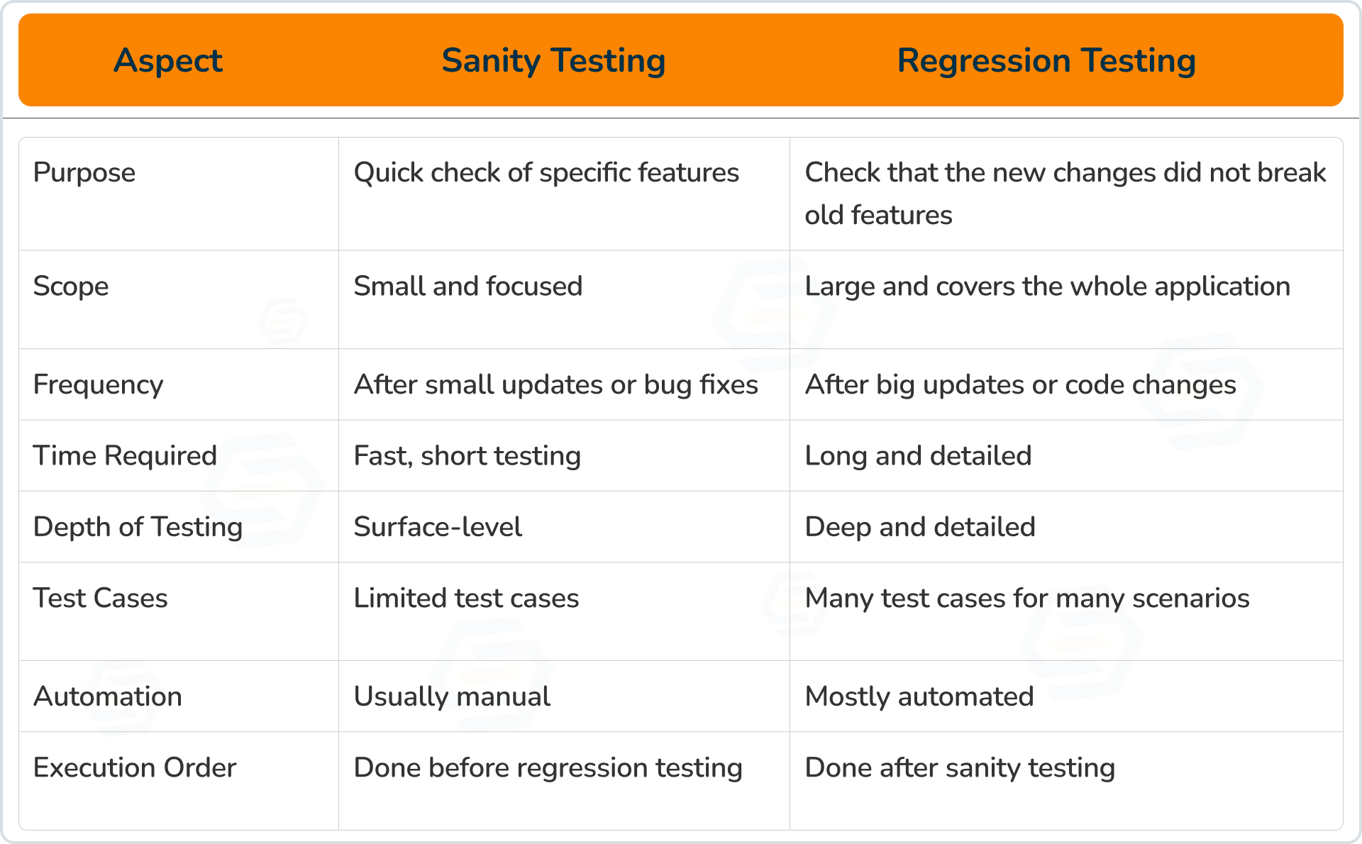
Task: Click the "Surface-level" cell
Action: (438, 527)
